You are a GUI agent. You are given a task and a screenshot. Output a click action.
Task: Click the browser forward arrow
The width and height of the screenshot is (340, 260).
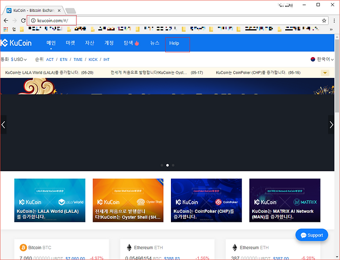[x=15, y=21]
